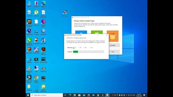Close the Install PhoenixOS to Hard Disk dialog

click(x=107, y=35)
